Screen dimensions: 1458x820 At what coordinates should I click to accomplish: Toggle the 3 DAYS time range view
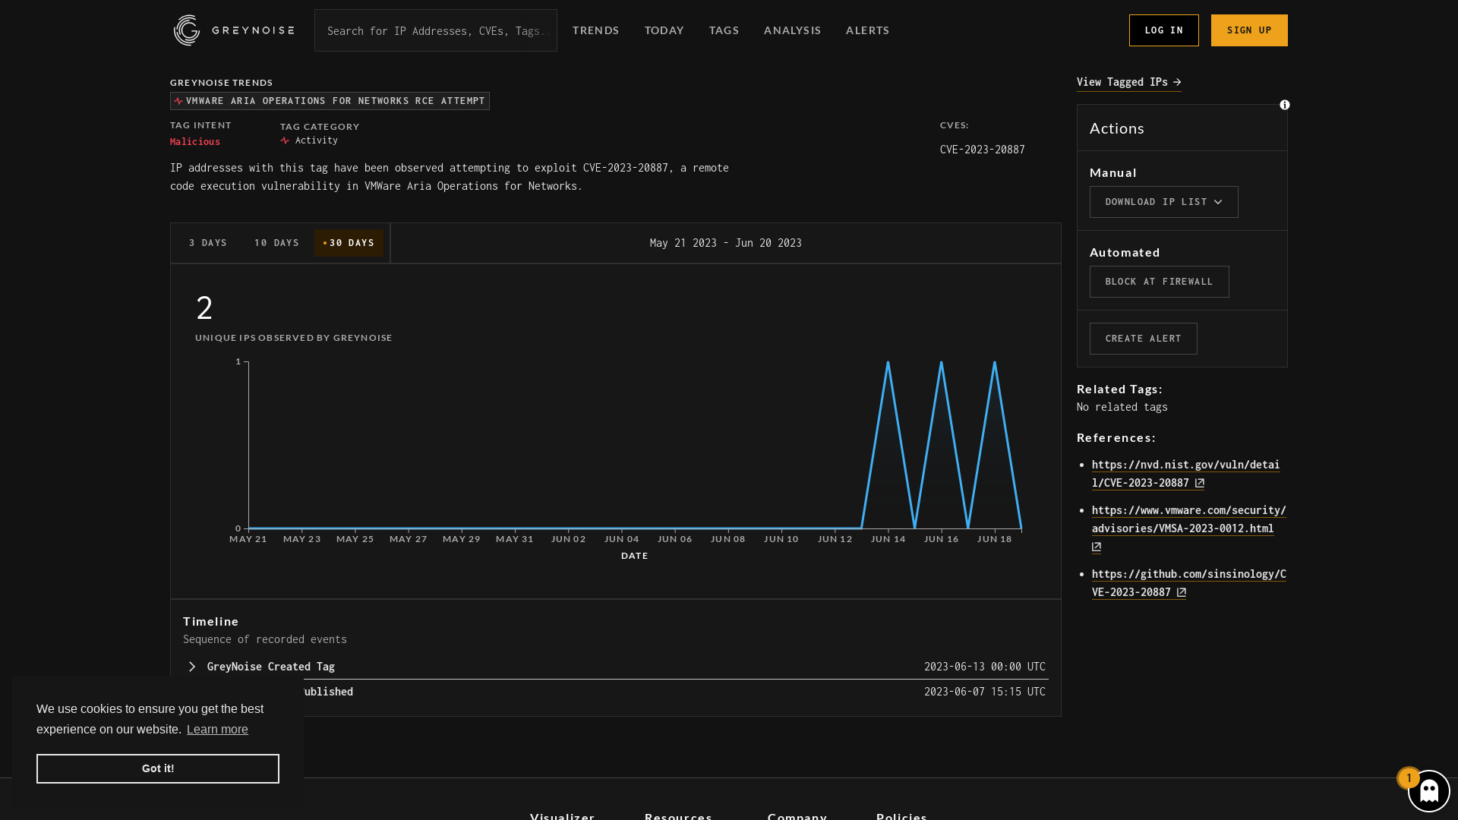(x=208, y=242)
